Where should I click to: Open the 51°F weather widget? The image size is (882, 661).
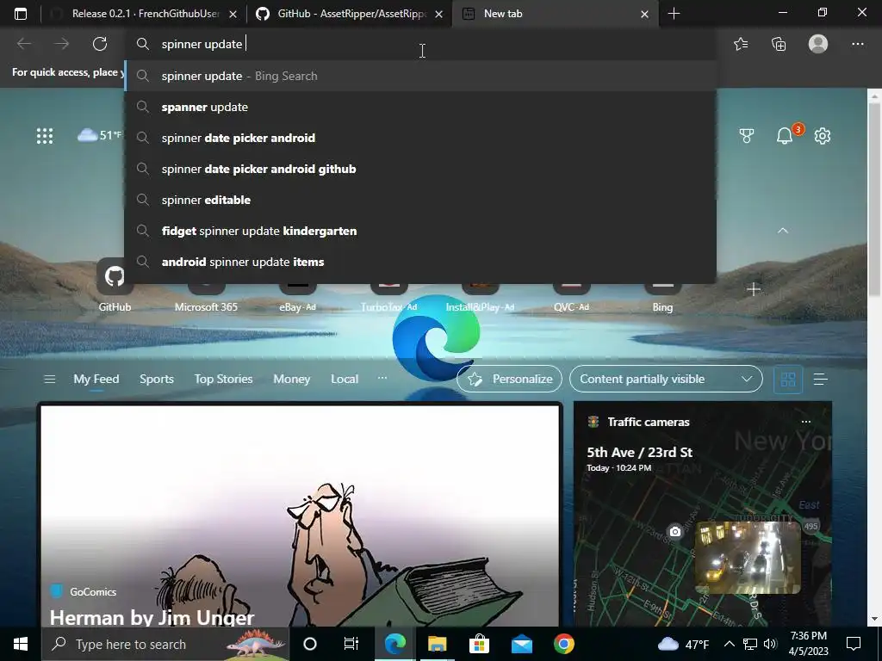(x=100, y=135)
